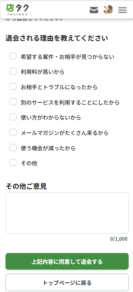This screenshot has width=133, height=292.
Task: Click the 使う機会が減ったから label text
Action: tap(48, 148)
